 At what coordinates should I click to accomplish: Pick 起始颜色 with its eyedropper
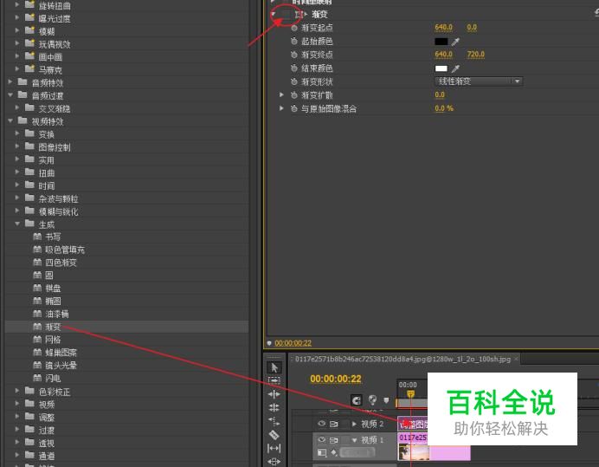point(455,42)
